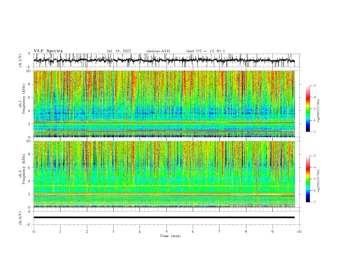Screen dimensions: 337x260
Task: Click the lower 'log(PSD)(V²/Hz)' colorbar label
Action: click(x=319, y=181)
